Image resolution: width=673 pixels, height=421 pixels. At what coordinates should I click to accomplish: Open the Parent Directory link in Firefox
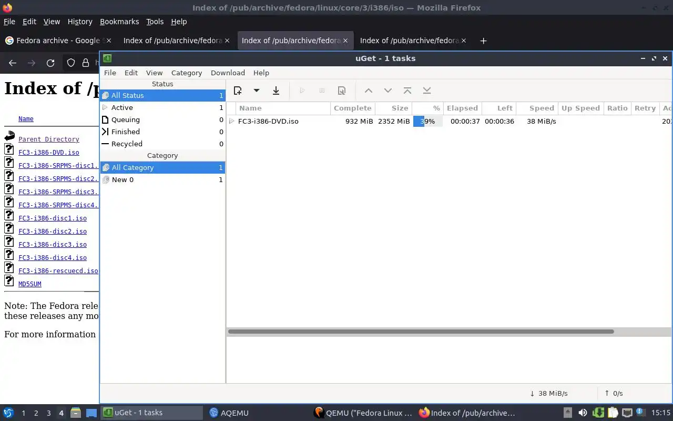tap(49, 139)
